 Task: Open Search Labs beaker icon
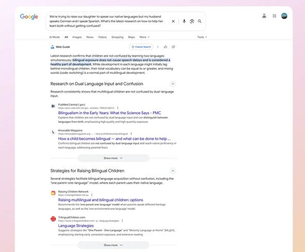pos(264,16)
